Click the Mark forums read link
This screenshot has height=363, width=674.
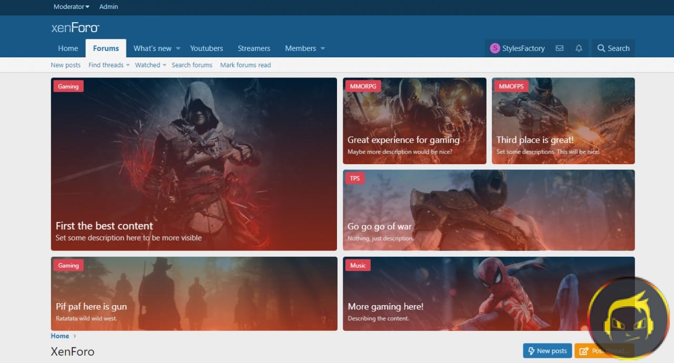245,65
